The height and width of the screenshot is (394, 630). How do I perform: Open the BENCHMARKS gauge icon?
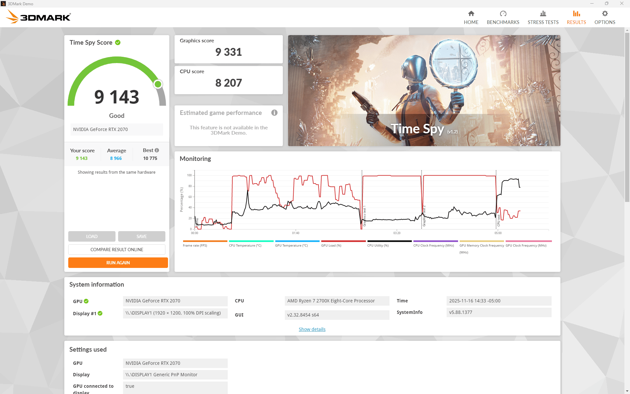tap(503, 13)
